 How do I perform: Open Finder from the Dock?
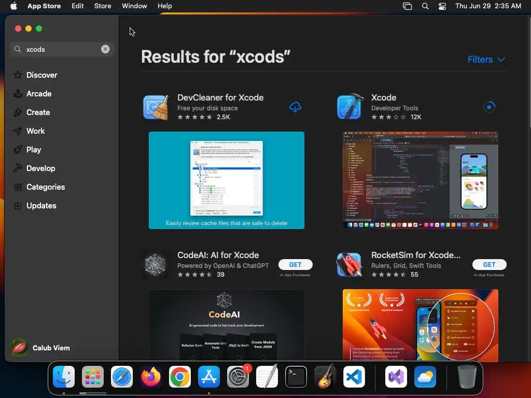(64, 377)
